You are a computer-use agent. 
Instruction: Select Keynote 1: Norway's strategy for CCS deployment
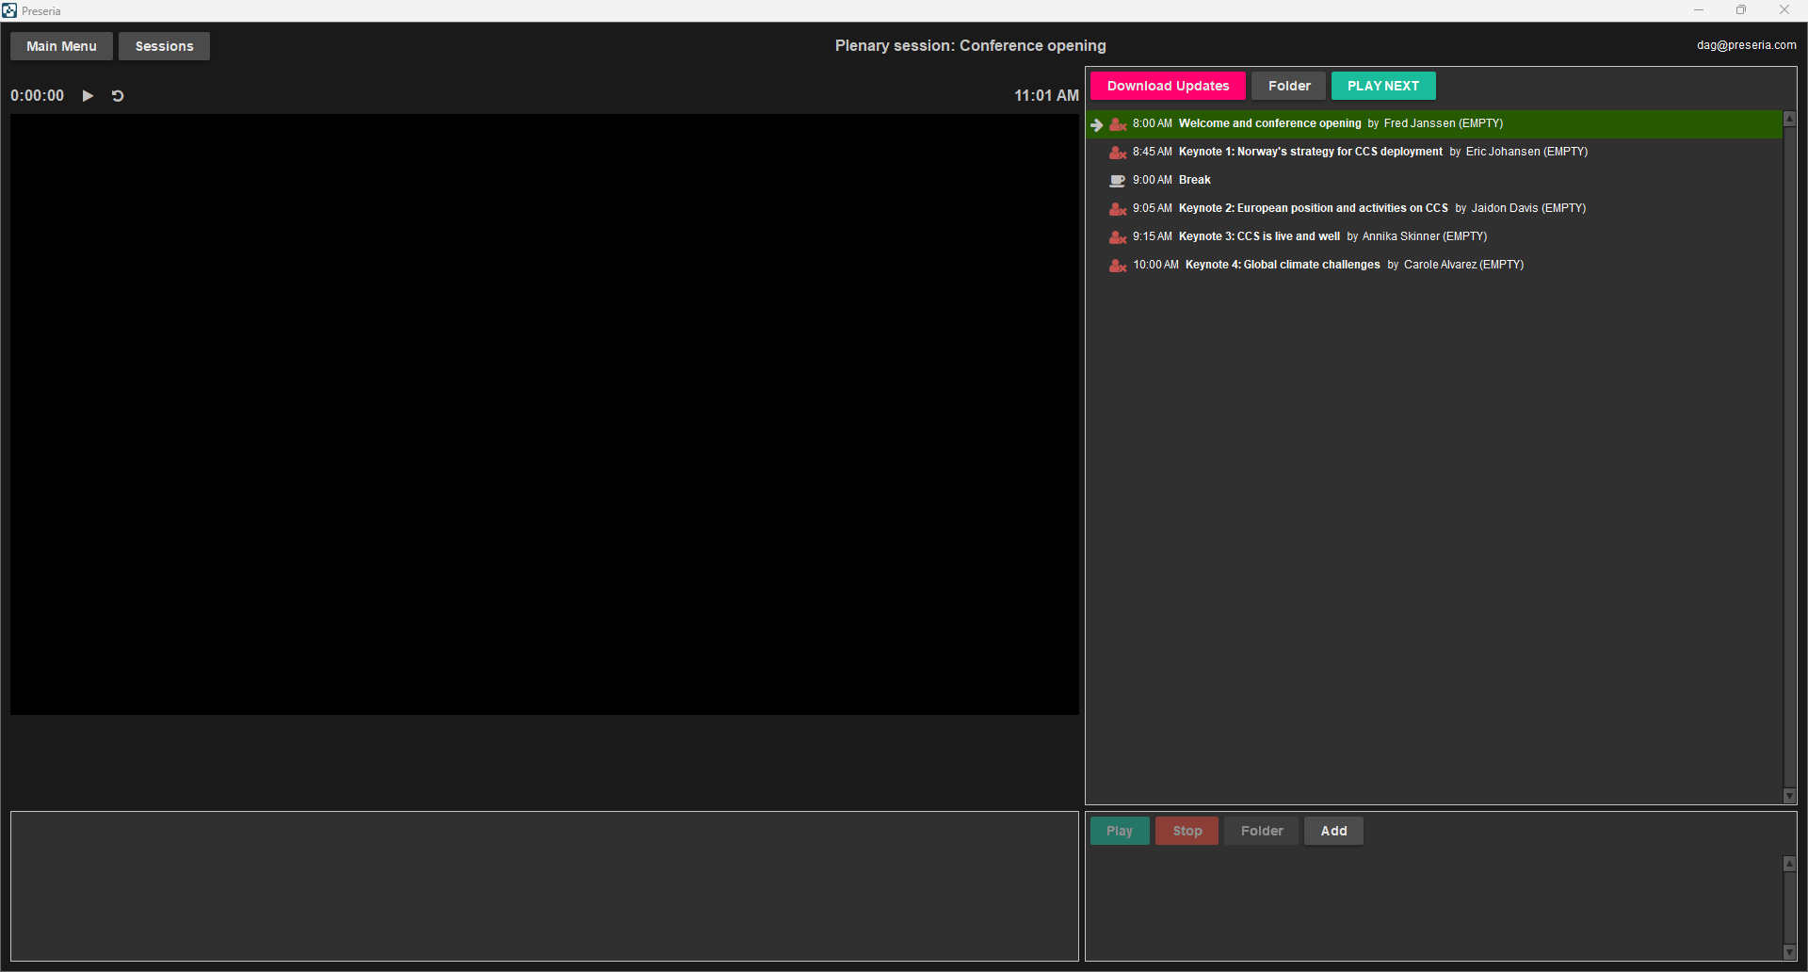(x=1434, y=152)
